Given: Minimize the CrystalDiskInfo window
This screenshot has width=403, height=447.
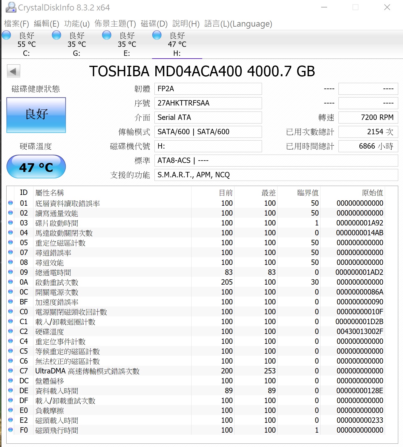Looking at the screenshot, I should tap(324, 7).
